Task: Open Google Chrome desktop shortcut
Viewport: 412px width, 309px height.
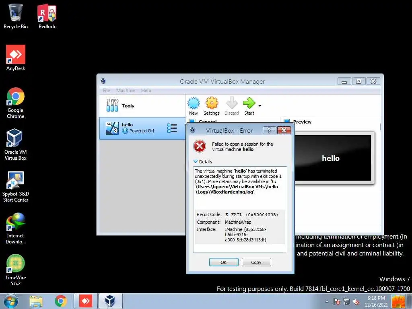Action: pyautogui.click(x=16, y=103)
